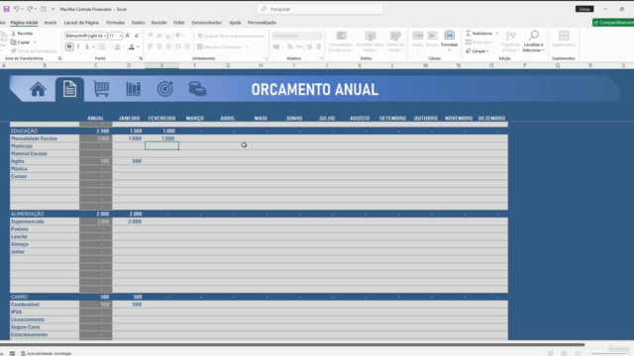This screenshot has width=634, height=356.
Task: Open Formatação Condicional
Action: pos(341,42)
